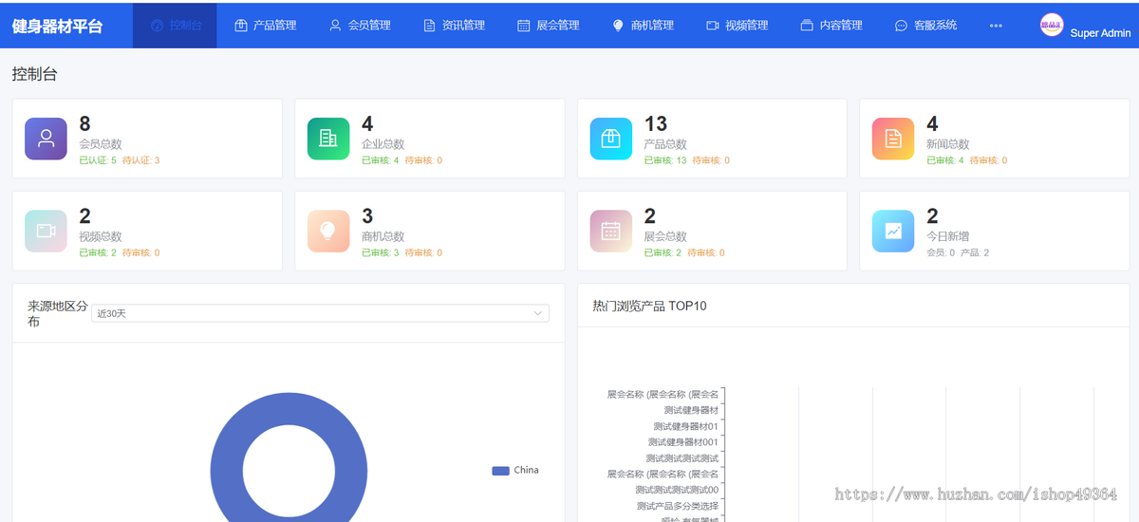Click the document icon beside 资讯管理
Image resolution: width=1139 pixels, height=522 pixels.
(x=429, y=26)
